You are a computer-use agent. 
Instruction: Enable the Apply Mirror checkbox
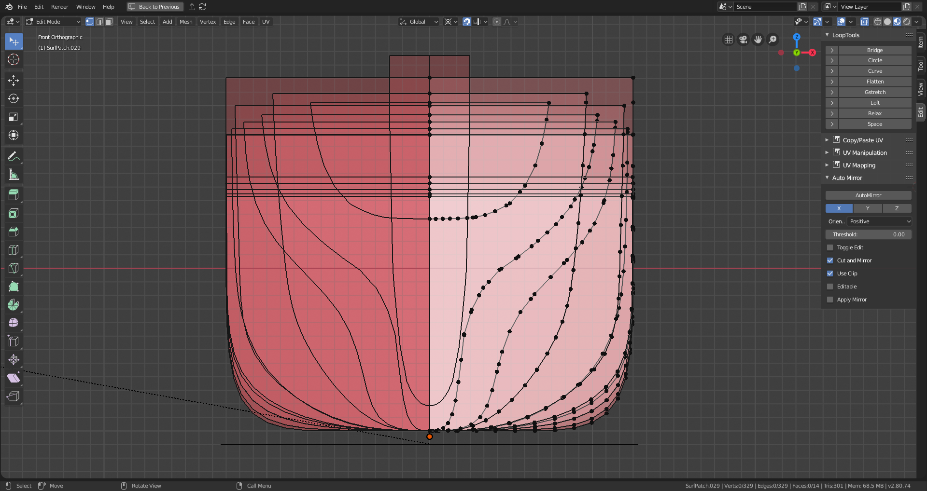coord(830,300)
